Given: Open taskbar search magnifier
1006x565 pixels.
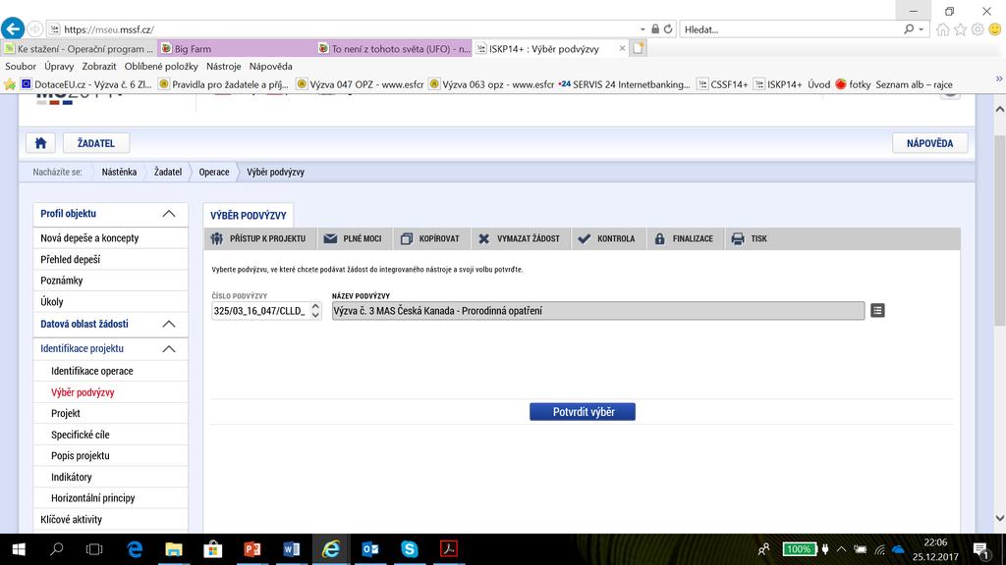Looking at the screenshot, I should [x=56, y=549].
